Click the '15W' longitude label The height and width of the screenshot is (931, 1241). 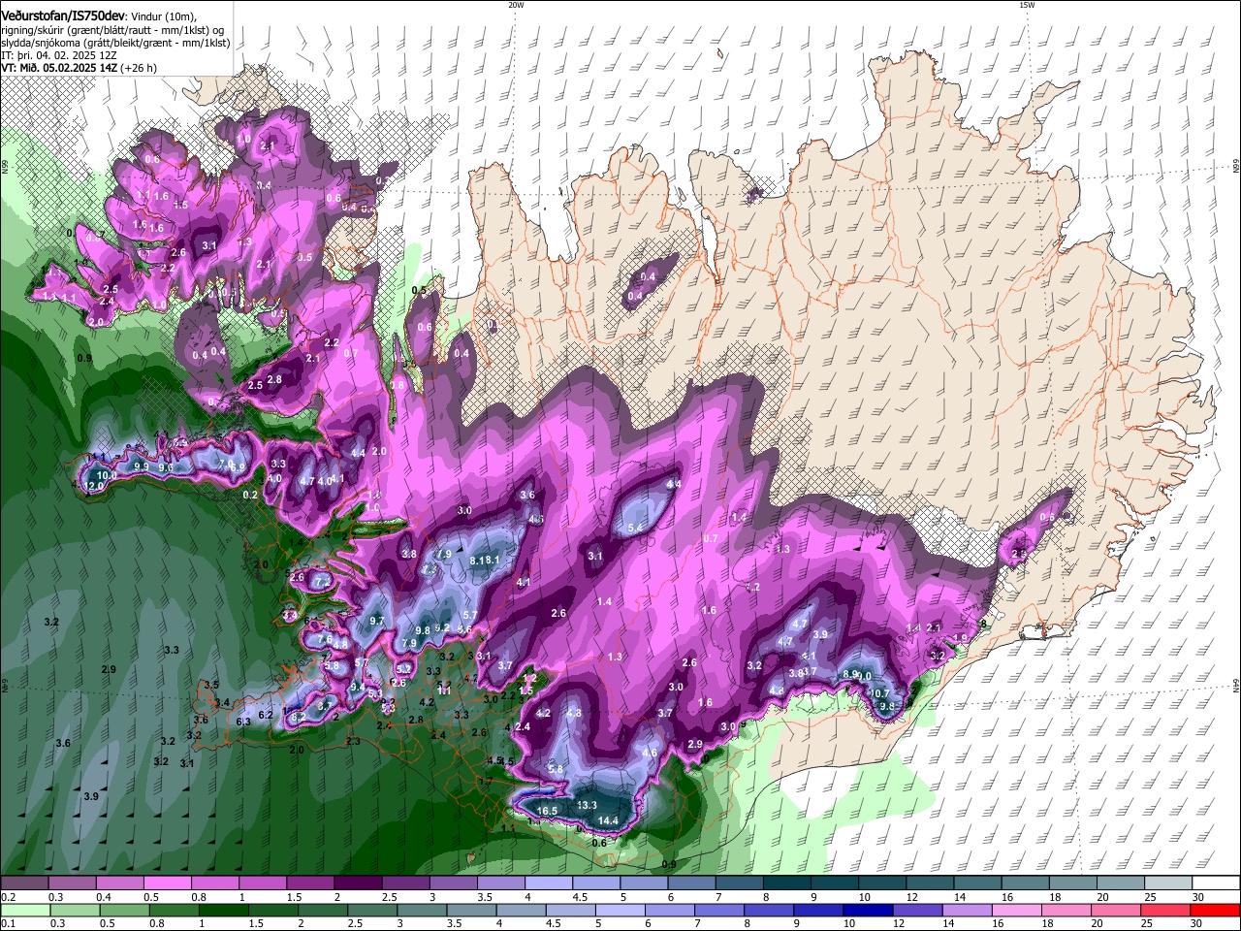pos(1027,5)
